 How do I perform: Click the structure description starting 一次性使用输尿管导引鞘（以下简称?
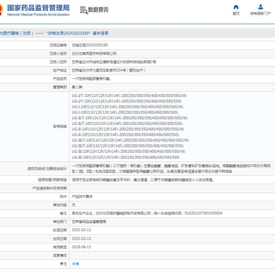[x=171, y=168]
